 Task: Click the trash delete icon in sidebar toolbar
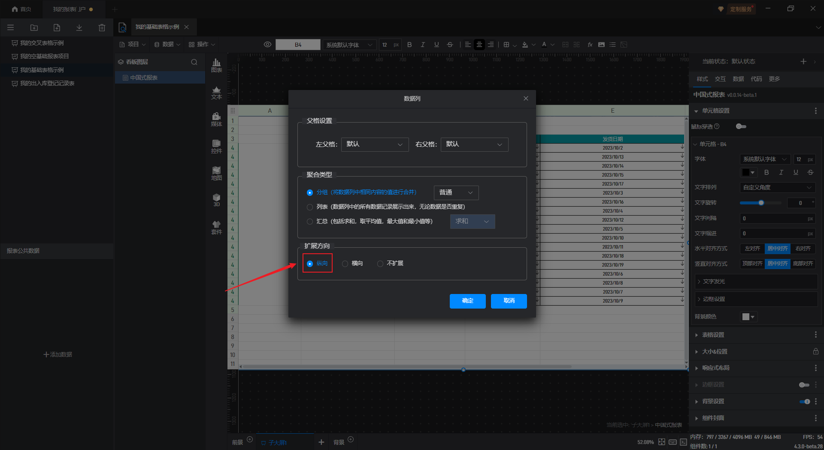click(102, 27)
